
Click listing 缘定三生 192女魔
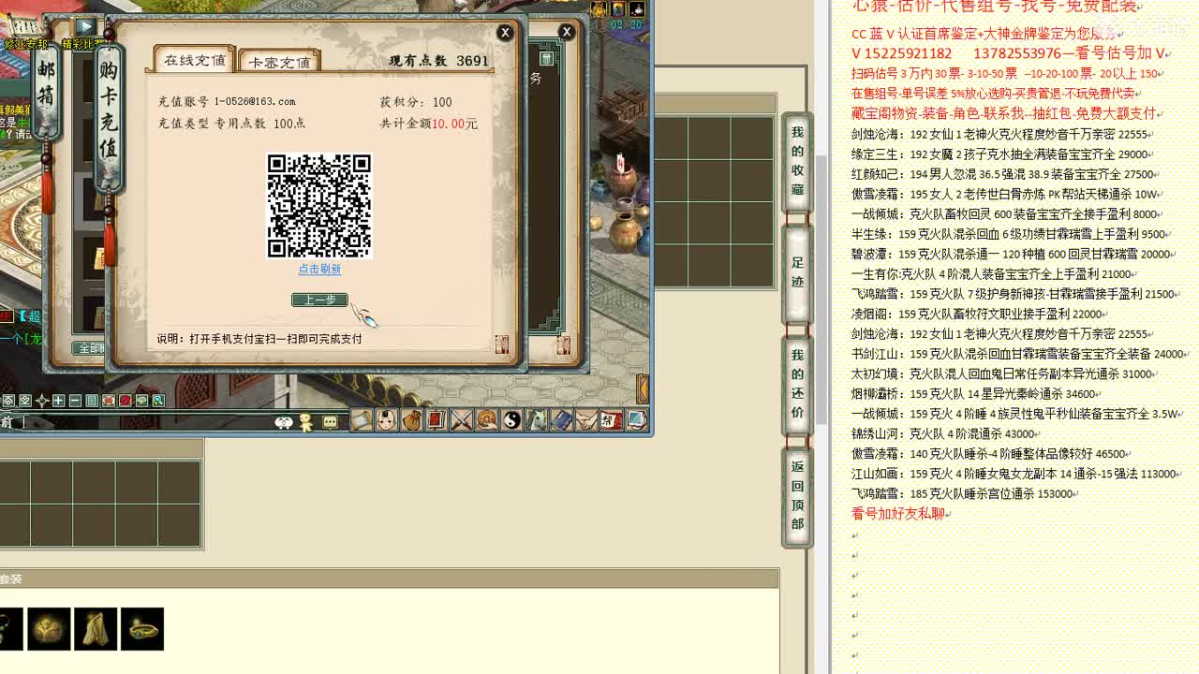tap(999, 154)
